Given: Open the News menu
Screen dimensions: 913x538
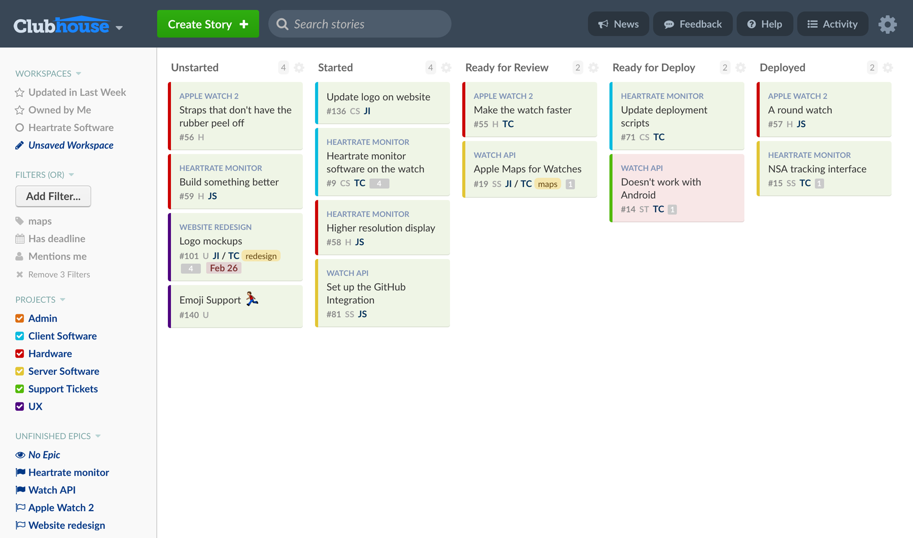Looking at the screenshot, I should pyautogui.click(x=618, y=24).
